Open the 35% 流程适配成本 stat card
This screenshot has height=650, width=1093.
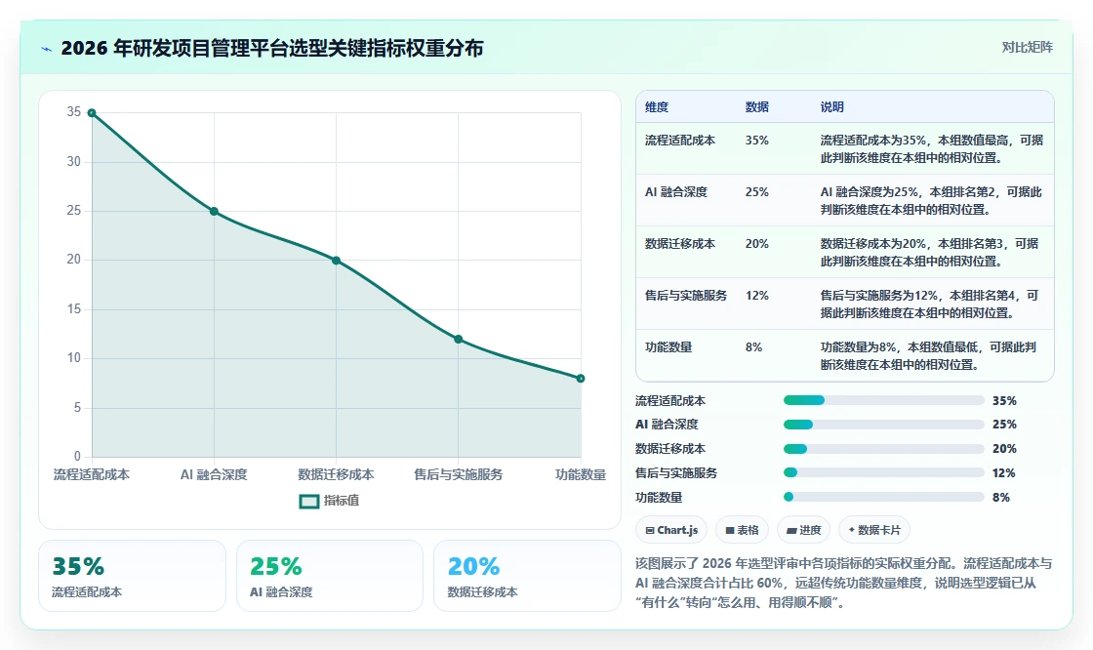point(133,576)
